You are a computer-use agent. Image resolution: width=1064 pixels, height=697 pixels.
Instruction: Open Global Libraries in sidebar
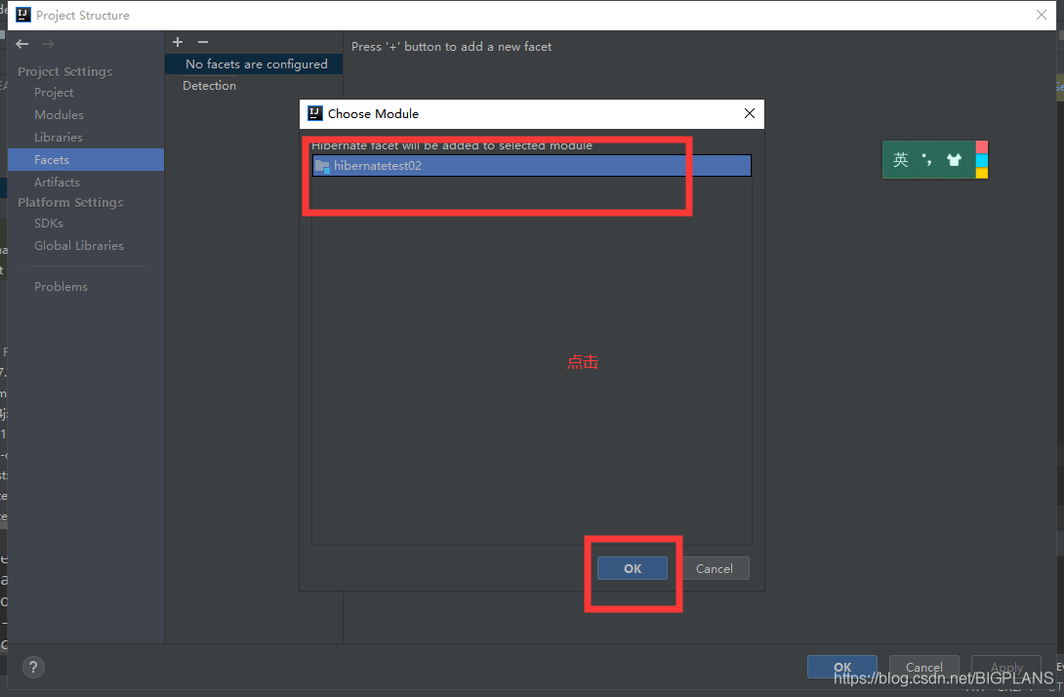(79, 246)
